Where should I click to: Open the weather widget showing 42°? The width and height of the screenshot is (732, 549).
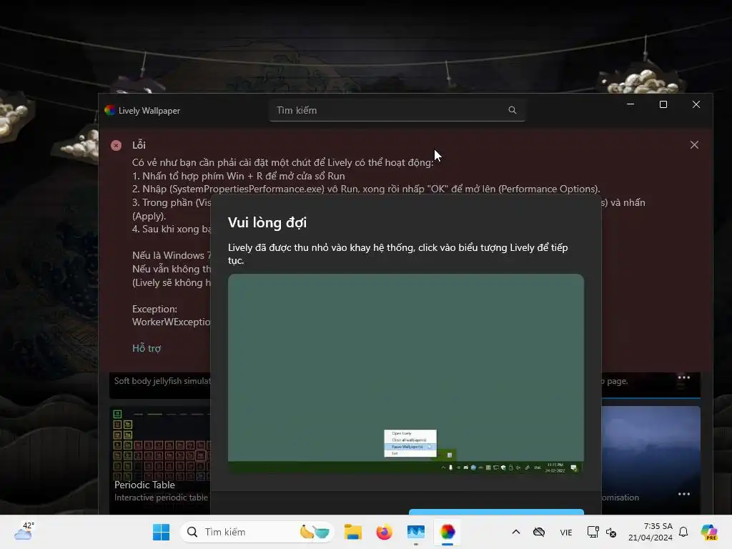tap(24, 531)
